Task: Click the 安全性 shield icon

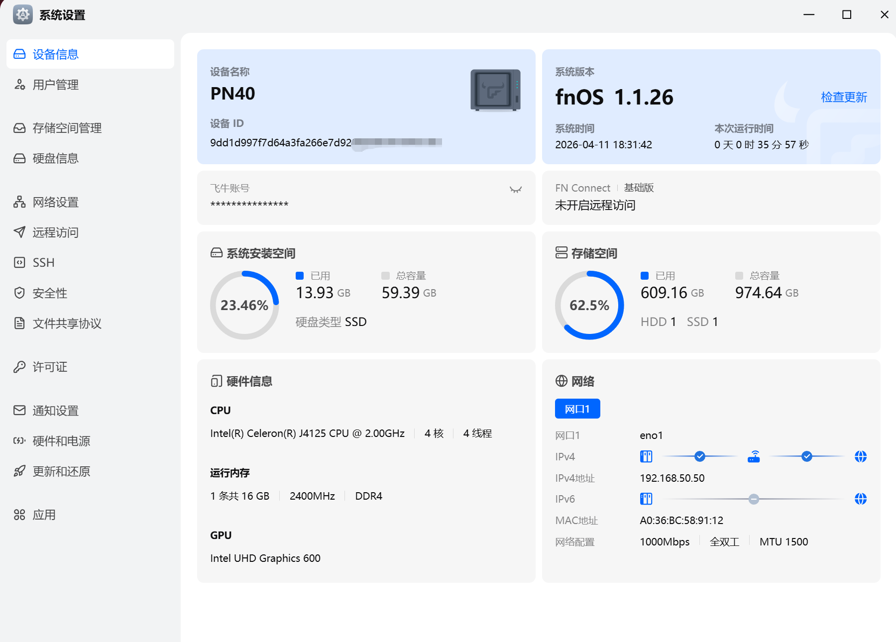Action: coord(19,293)
